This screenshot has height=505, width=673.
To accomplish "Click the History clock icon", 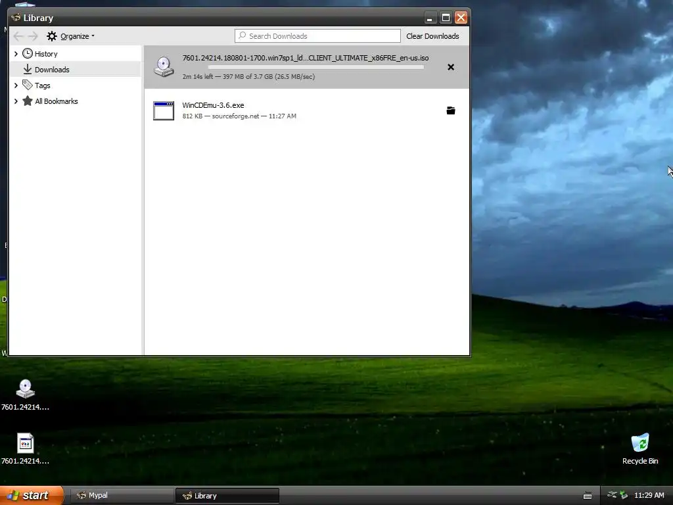I will [28, 53].
